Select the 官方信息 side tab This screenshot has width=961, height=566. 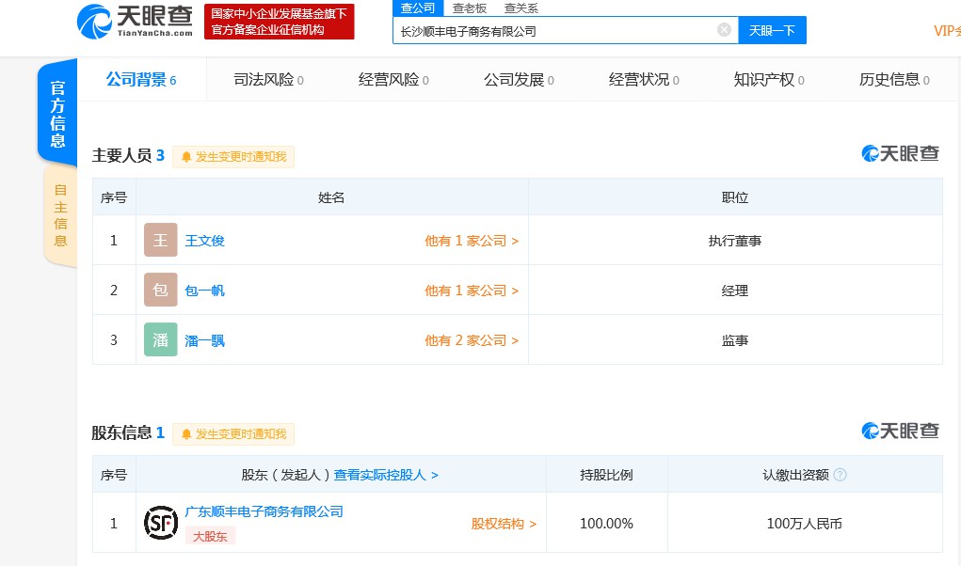[x=57, y=113]
